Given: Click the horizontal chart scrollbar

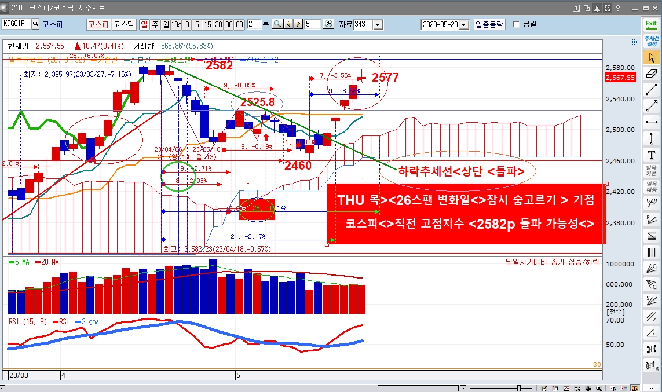Looking at the screenshot, I should (418, 388).
